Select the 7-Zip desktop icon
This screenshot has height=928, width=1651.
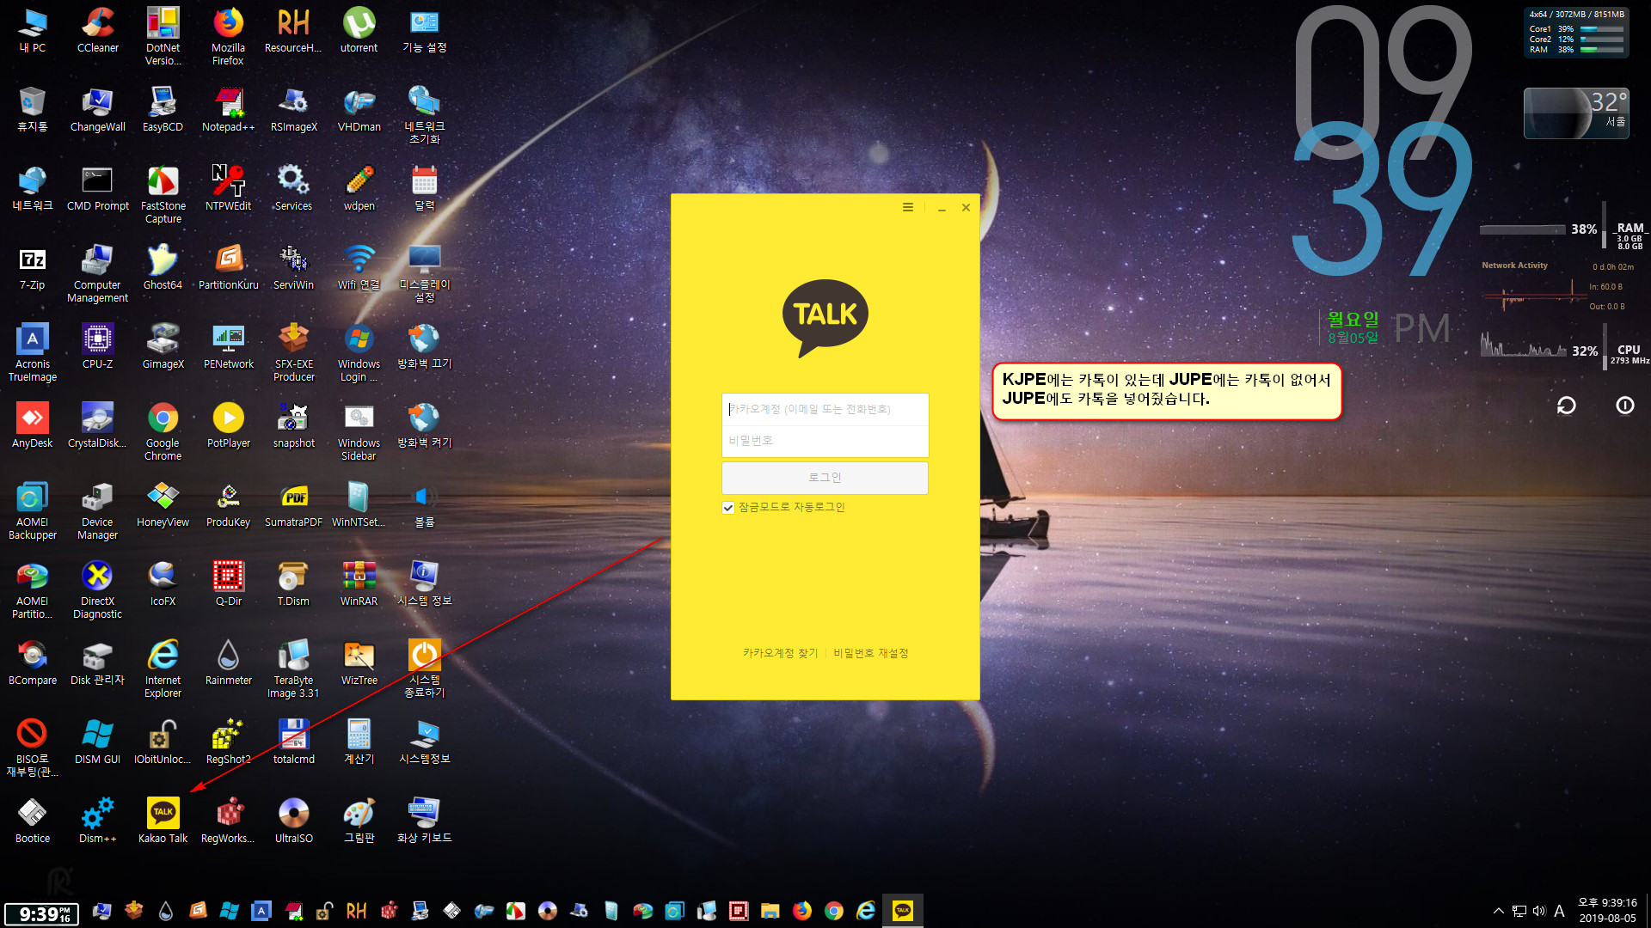click(x=33, y=267)
